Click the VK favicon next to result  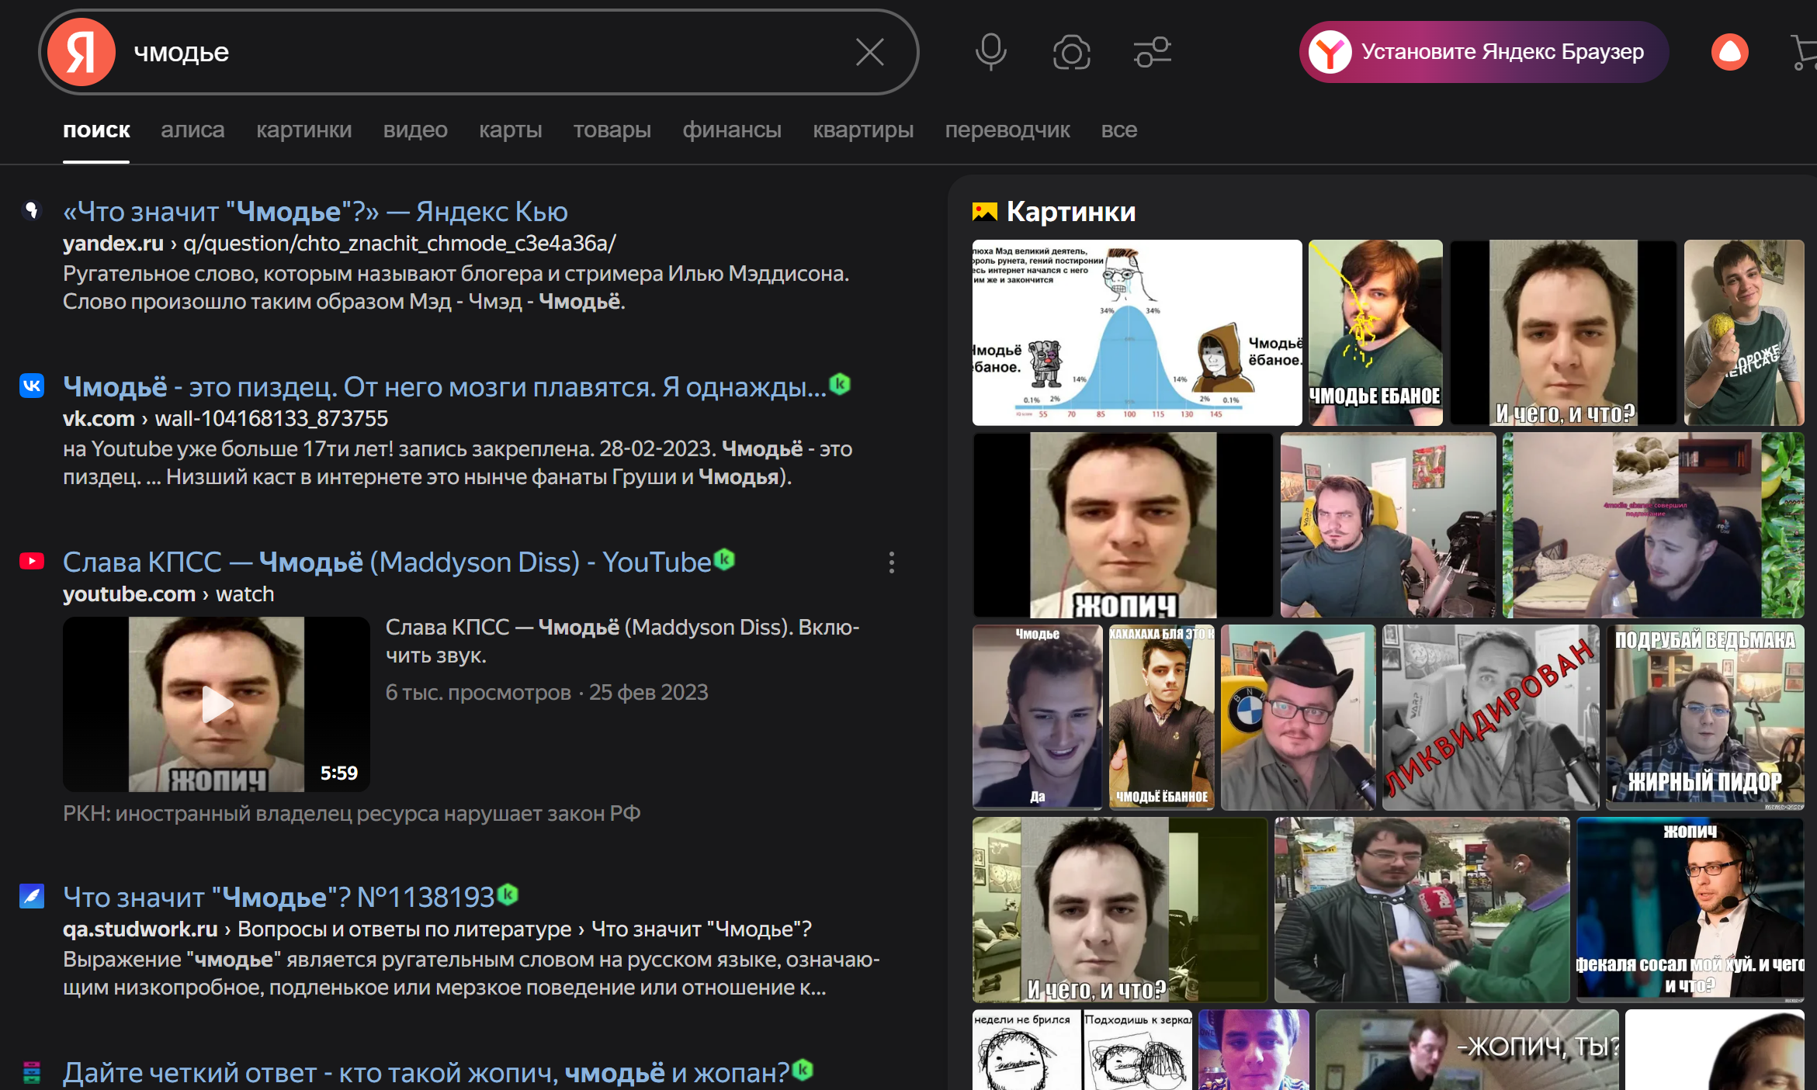tap(32, 386)
